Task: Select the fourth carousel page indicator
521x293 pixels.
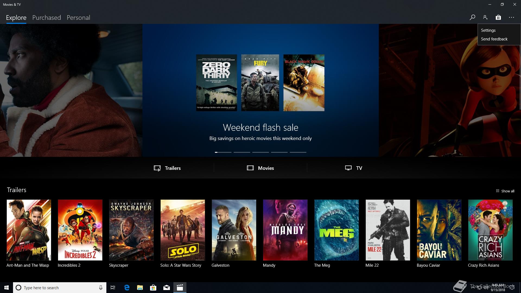Action: [279, 152]
